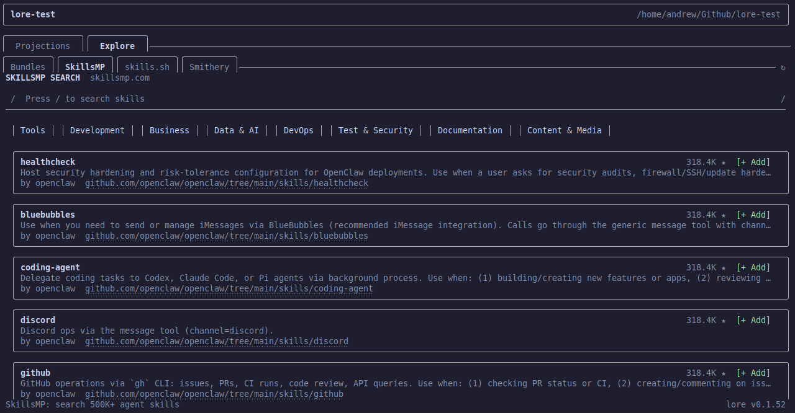
Task: Open the healthcheck GitHub link
Action: click(x=227, y=184)
